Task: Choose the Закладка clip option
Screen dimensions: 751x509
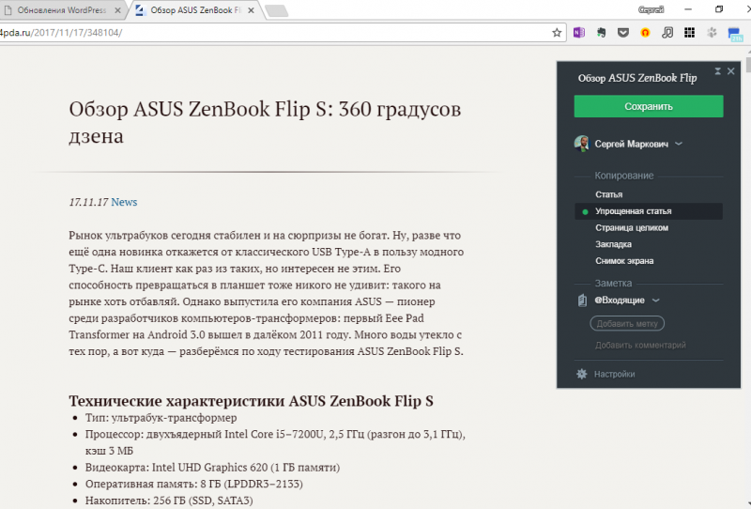Action: tap(613, 244)
